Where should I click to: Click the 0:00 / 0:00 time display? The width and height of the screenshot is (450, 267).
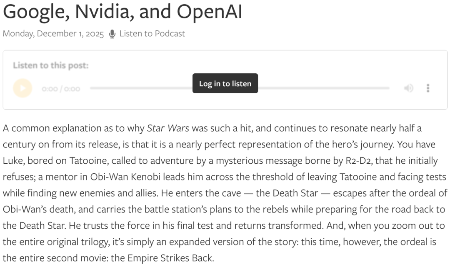click(x=61, y=89)
